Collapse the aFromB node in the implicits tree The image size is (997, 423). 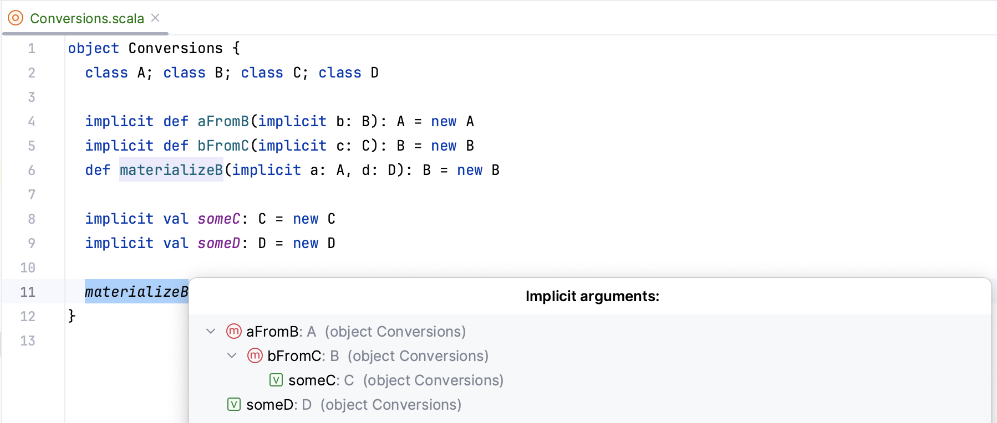pos(211,332)
